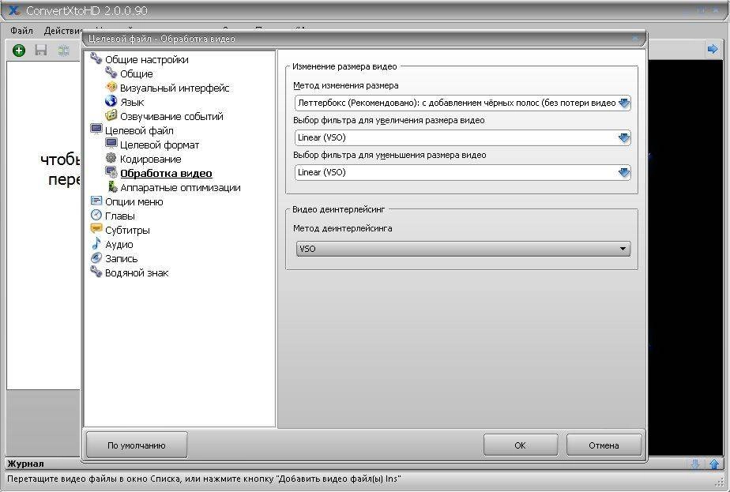This screenshot has height=492, width=730.
Task: Select Опции меню tree item
Action: 134,202
